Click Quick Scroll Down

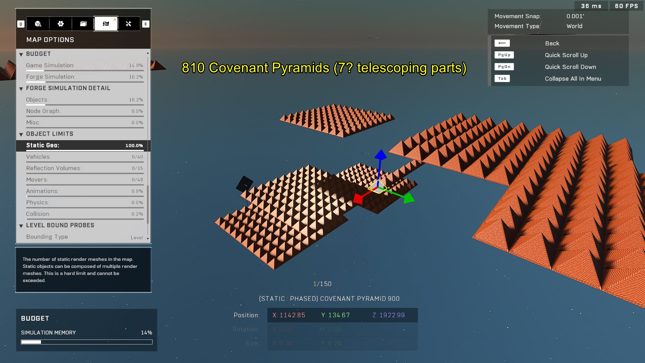click(x=570, y=67)
